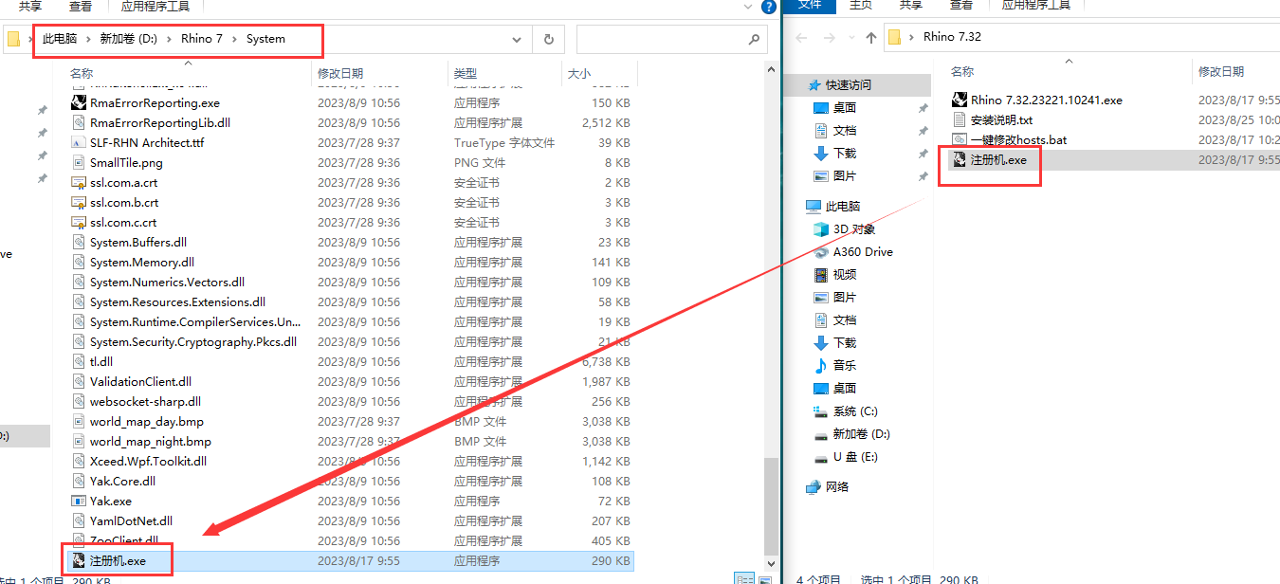Click 新加卷 (D:) in the breadcrumb path

(x=129, y=39)
